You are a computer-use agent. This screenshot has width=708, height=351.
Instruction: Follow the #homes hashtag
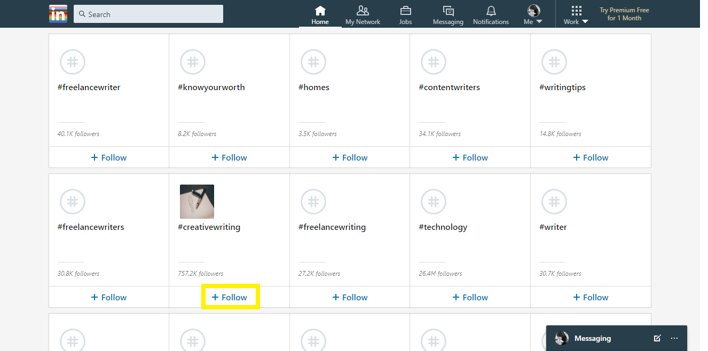click(x=350, y=157)
